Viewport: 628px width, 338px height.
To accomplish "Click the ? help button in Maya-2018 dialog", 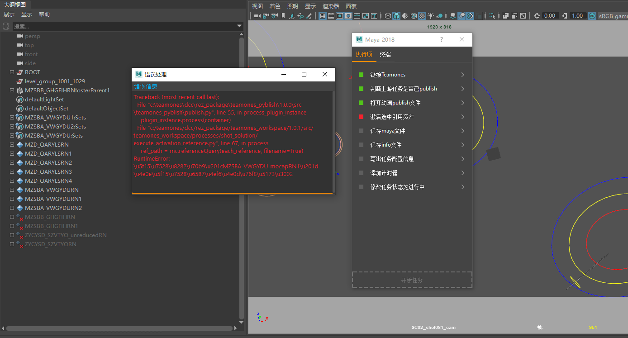I will 442,39.
